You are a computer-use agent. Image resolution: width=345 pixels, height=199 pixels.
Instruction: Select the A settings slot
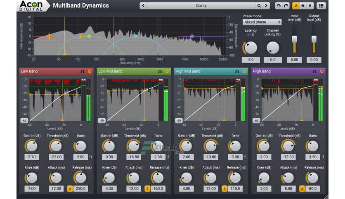(x=296, y=6)
